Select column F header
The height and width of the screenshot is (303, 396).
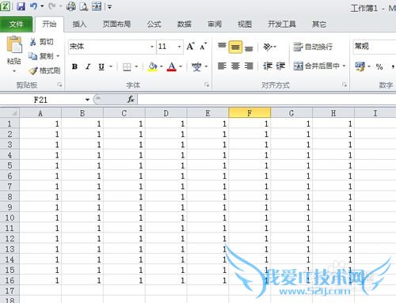[249, 113]
